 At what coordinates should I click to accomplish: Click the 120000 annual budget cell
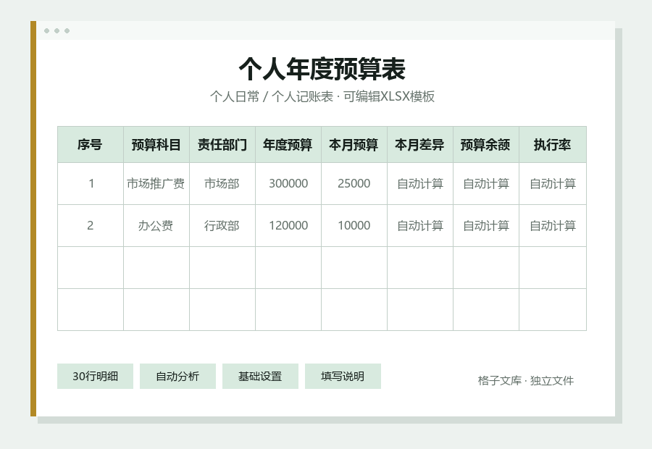pyautogui.click(x=288, y=226)
